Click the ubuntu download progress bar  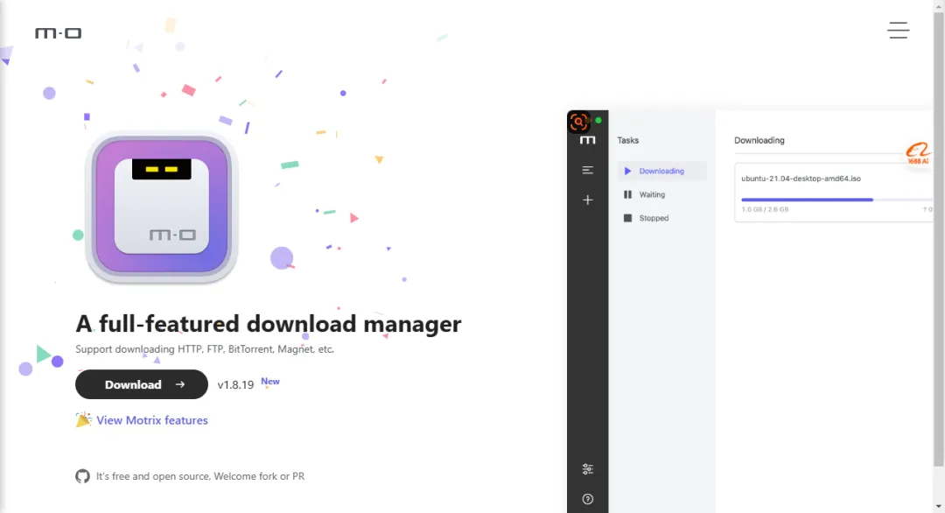pyautogui.click(x=836, y=200)
